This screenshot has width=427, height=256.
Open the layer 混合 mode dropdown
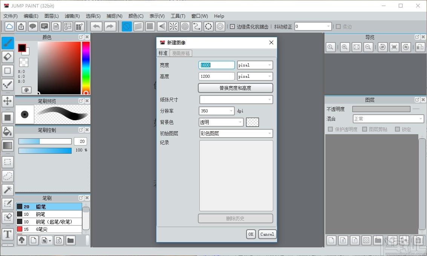tap(388, 119)
